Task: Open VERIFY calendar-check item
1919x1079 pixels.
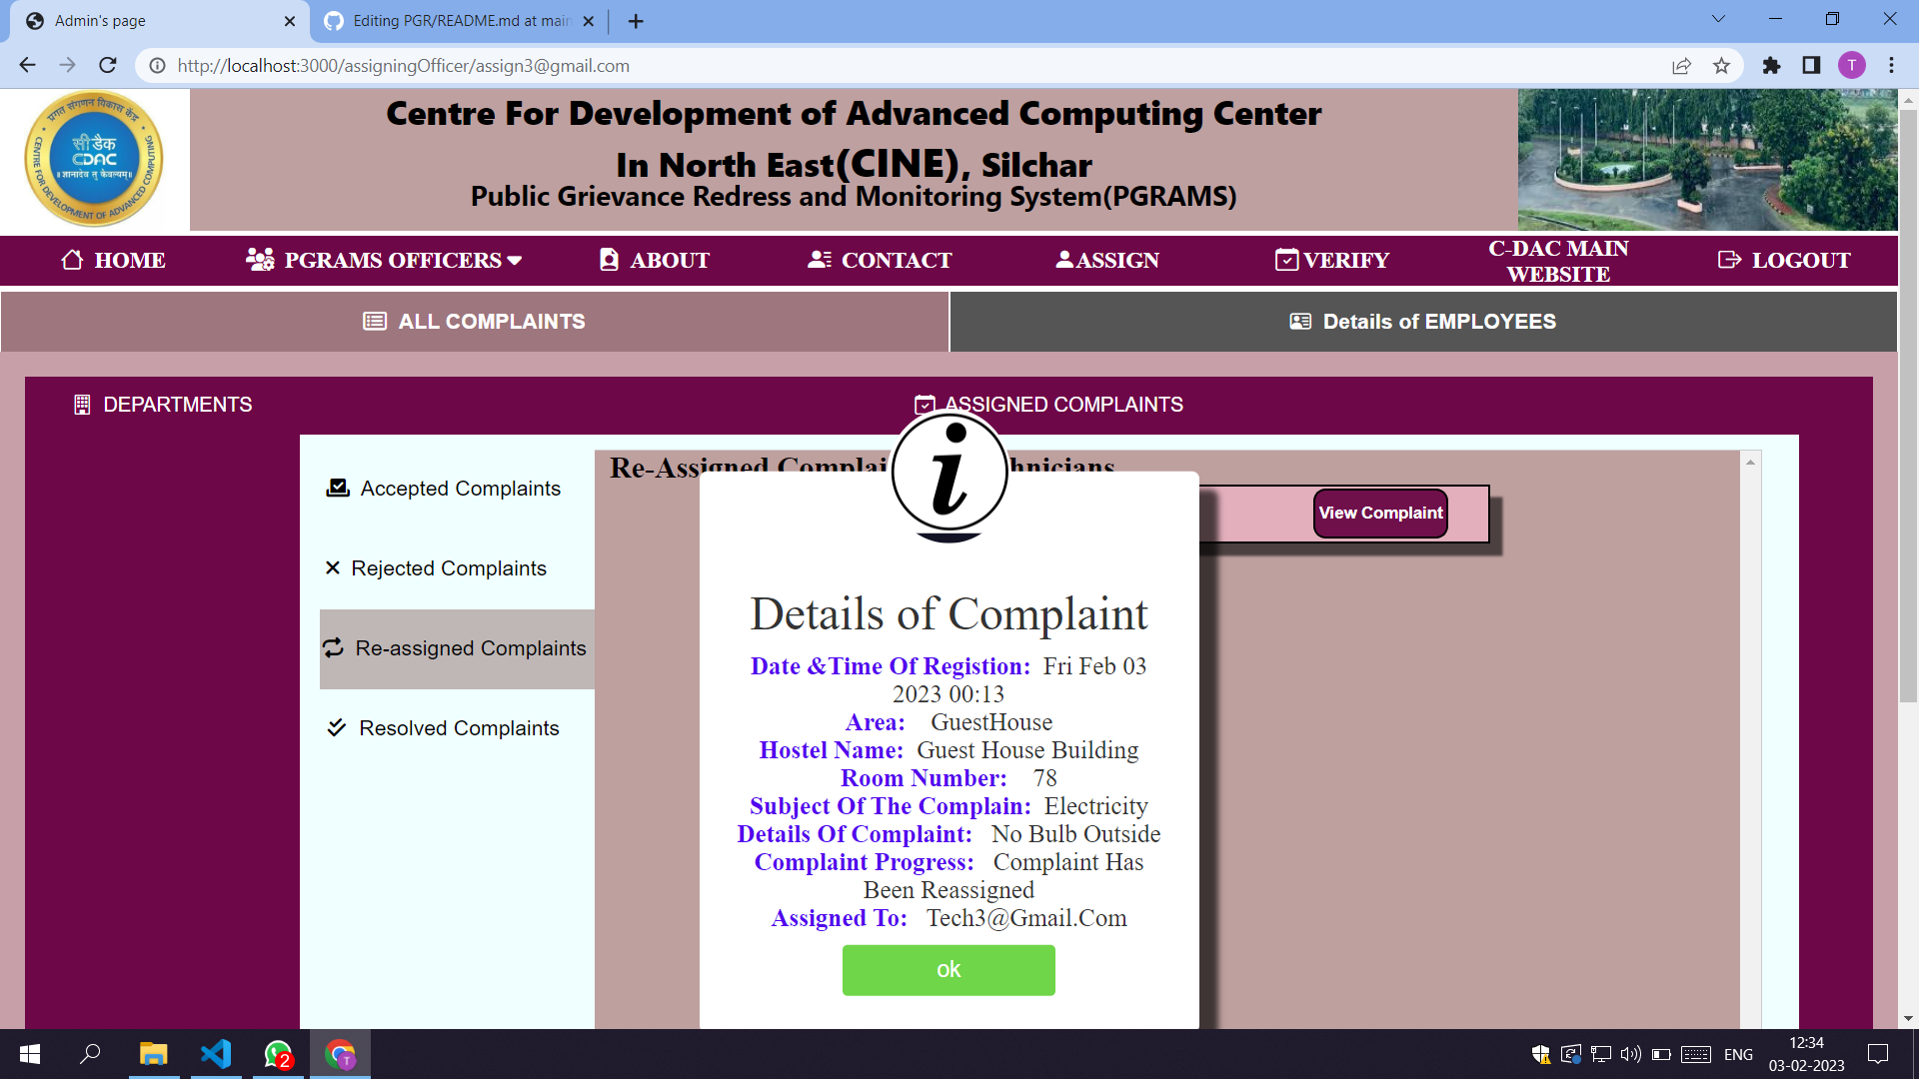Action: (1331, 260)
